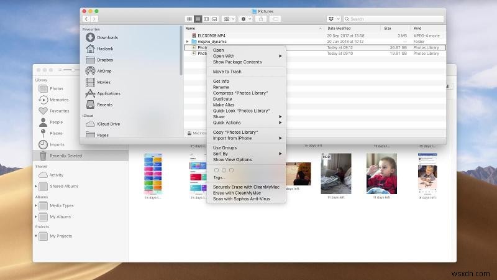Open the Dropbox toolbar dropdown

(x=334, y=19)
